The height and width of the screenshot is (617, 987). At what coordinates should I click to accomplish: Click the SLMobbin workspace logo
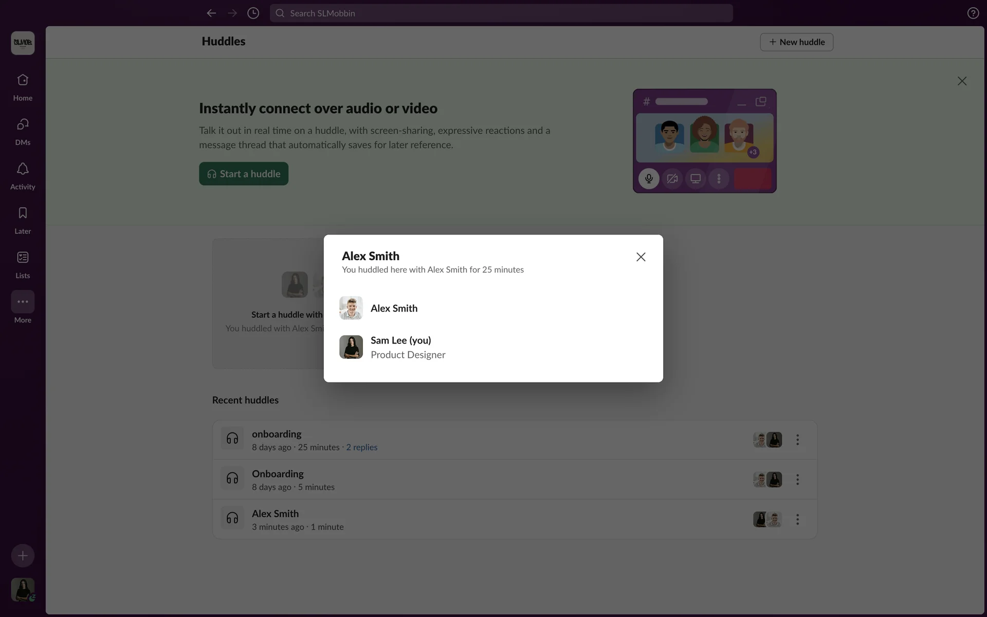pos(23,43)
